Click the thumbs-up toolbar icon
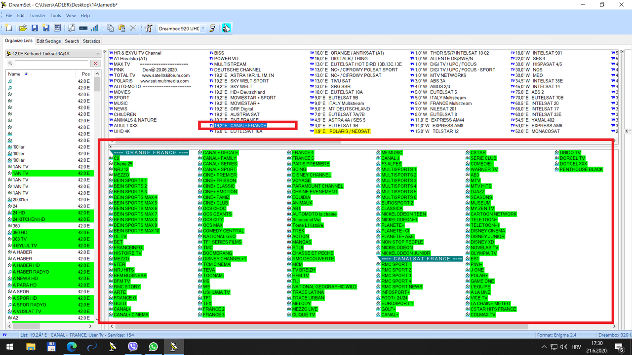 click(x=226, y=28)
